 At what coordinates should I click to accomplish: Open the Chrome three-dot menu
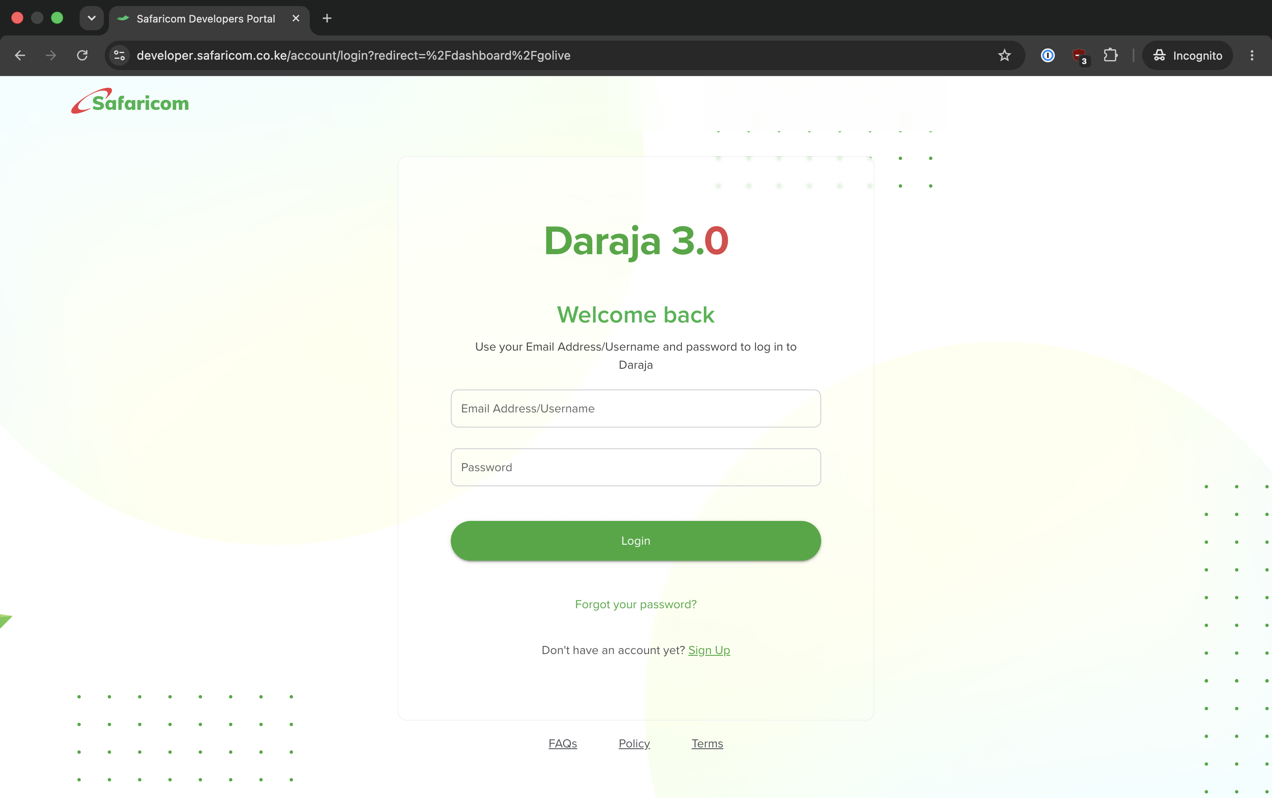point(1251,55)
